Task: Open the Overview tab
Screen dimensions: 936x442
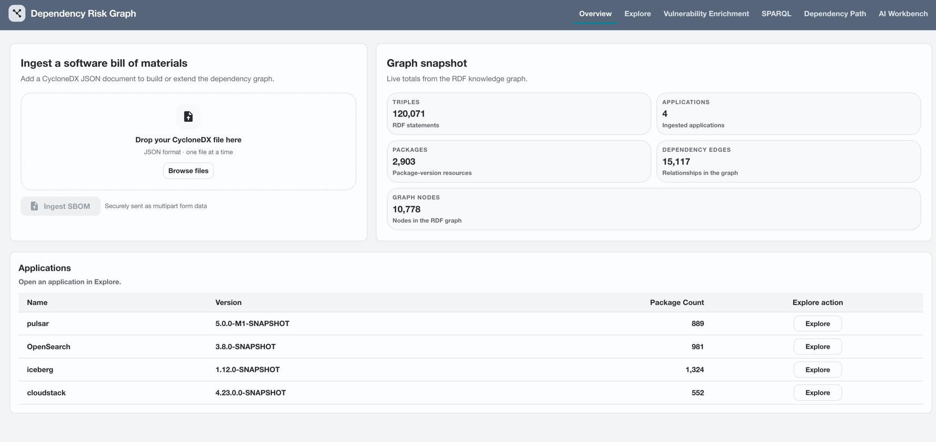Action: [595, 14]
